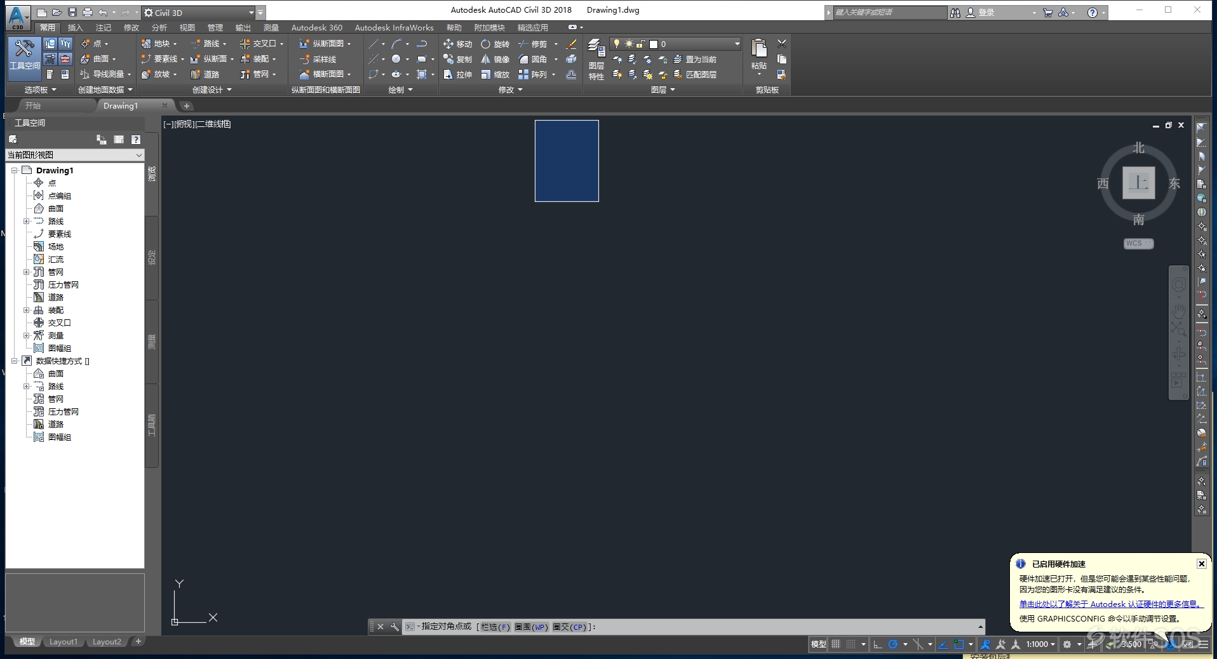Collapse the 数据快捷方式 tree node

pos(14,361)
